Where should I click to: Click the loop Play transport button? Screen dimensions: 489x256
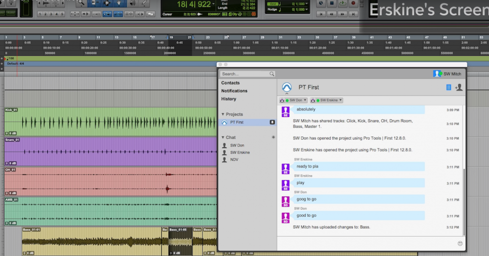pyautogui.click(x=342, y=3)
